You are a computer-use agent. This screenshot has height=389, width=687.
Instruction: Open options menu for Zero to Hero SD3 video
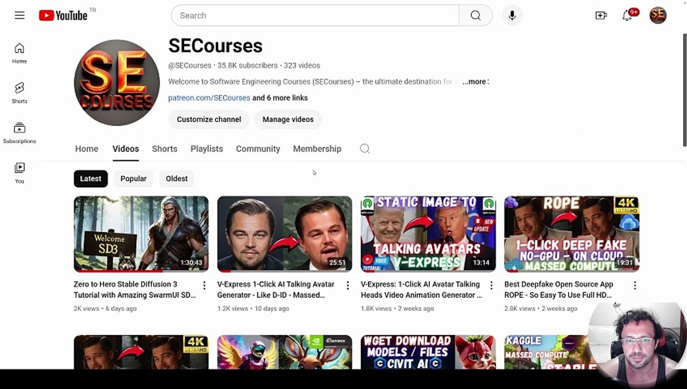point(204,285)
